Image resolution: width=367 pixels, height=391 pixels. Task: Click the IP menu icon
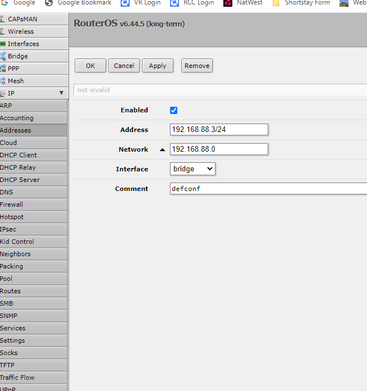2,93
